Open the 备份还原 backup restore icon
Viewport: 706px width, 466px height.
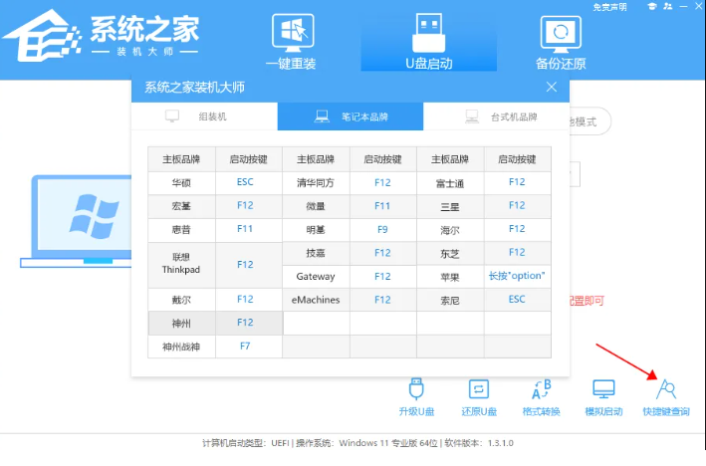(x=561, y=43)
